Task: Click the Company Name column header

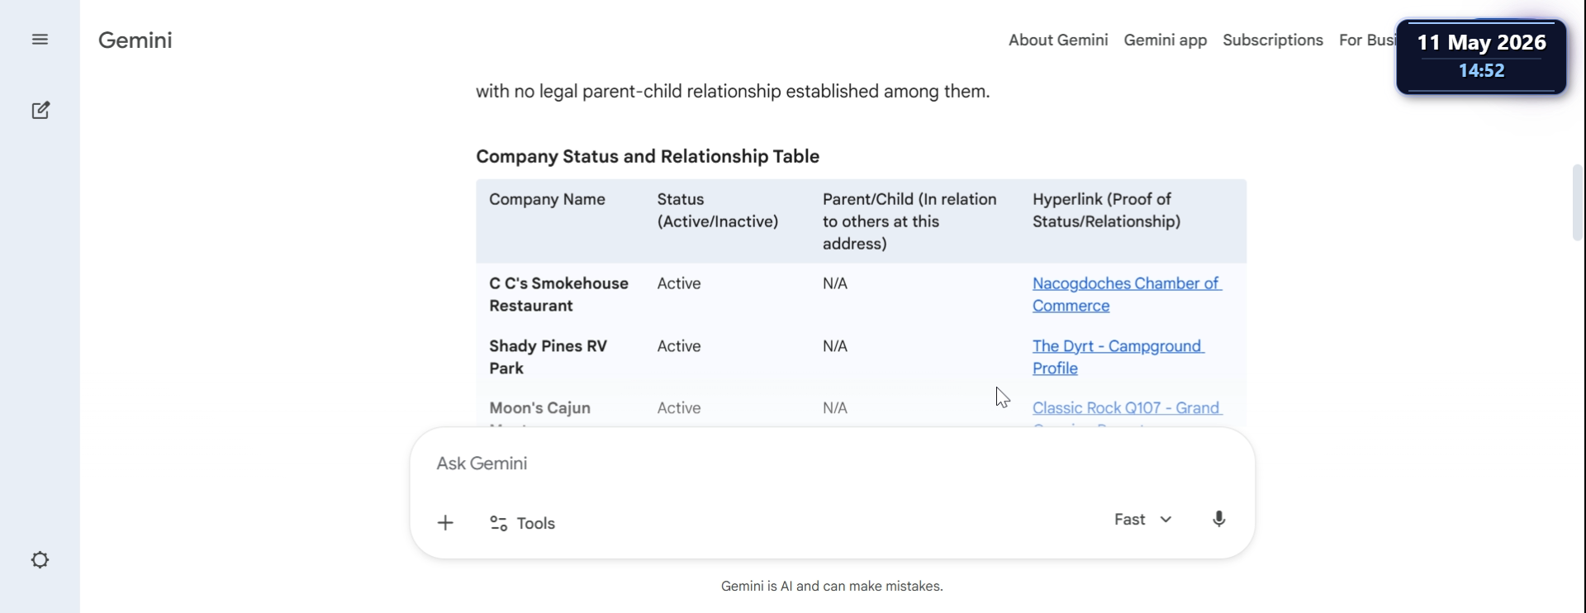Action: pyautogui.click(x=547, y=199)
